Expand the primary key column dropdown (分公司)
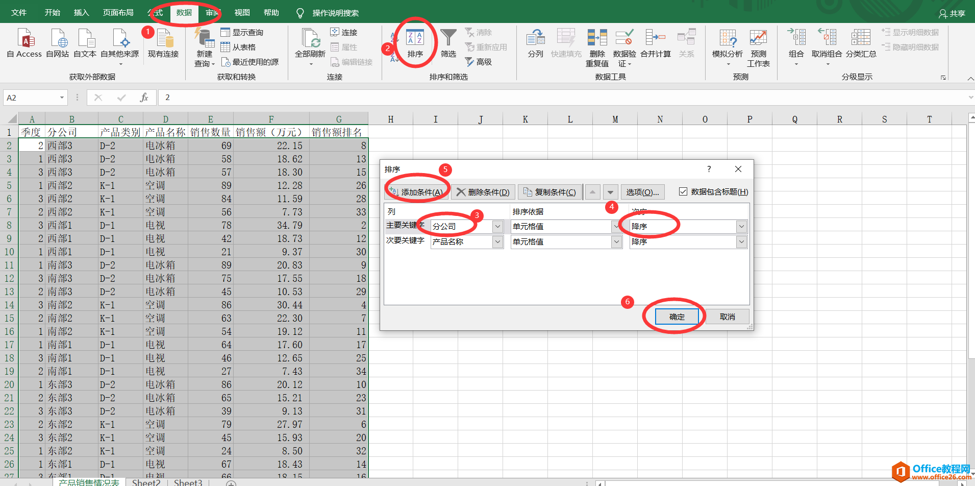The height and width of the screenshot is (486, 975). click(x=497, y=227)
